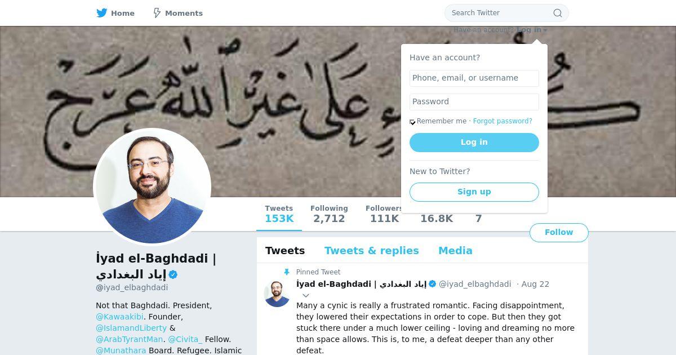676x355 pixels.
Task: Click the Twitter bird Home icon
Action: click(x=102, y=12)
